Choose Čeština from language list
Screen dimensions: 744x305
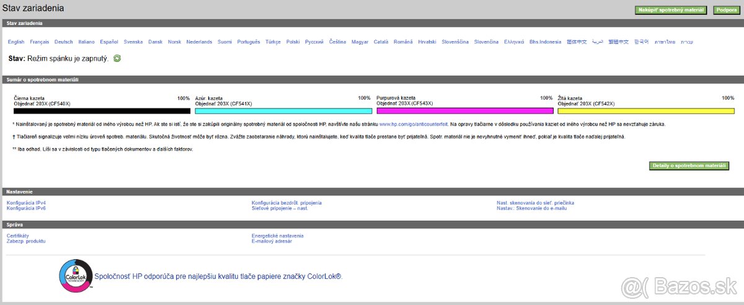(337, 42)
